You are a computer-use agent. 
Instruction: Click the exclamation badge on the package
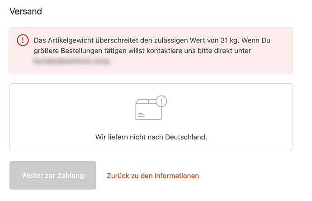[161, 100]
